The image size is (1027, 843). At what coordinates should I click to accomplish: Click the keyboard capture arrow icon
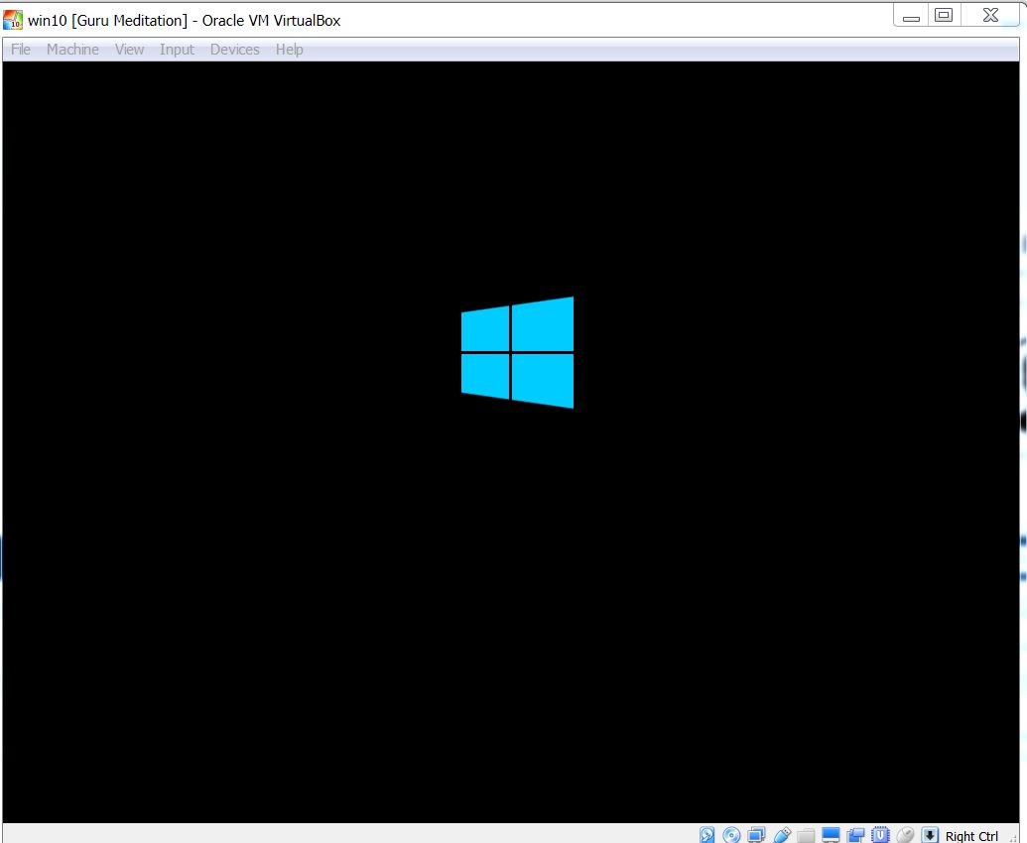[x=930, y=834]
